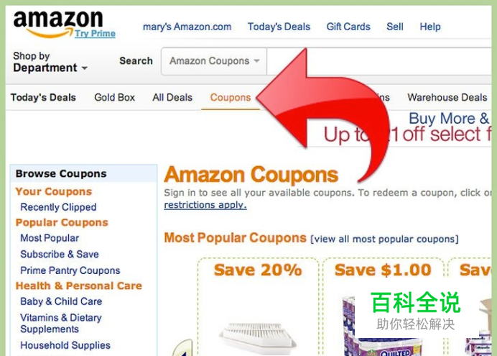497x356 pixels.
Task: Open mary's Amazon.com link
Action: click(x=187, y=27)
